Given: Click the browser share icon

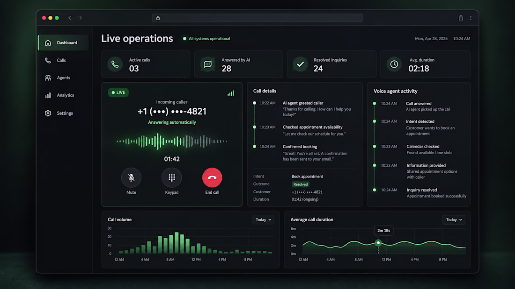Looking at the screenshot, I should (461, 18).
